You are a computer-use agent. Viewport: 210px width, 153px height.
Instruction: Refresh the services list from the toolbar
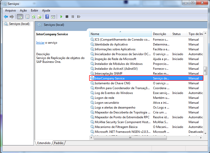(33, 17)
